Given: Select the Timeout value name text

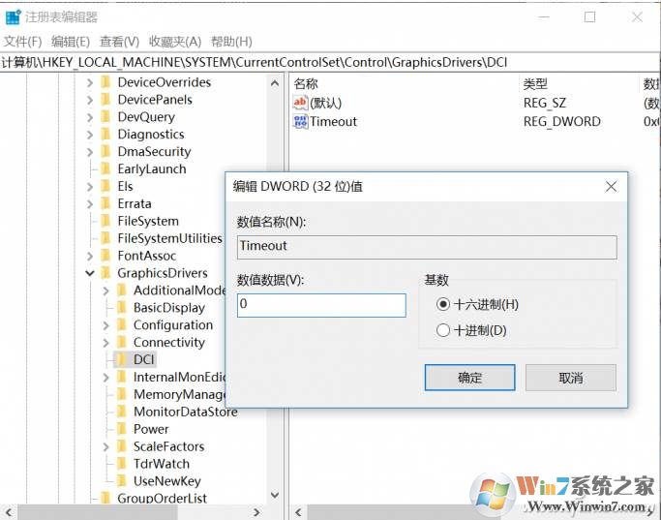Looking at the screenshot, I should pyautogui.click(x=334, y=121).
